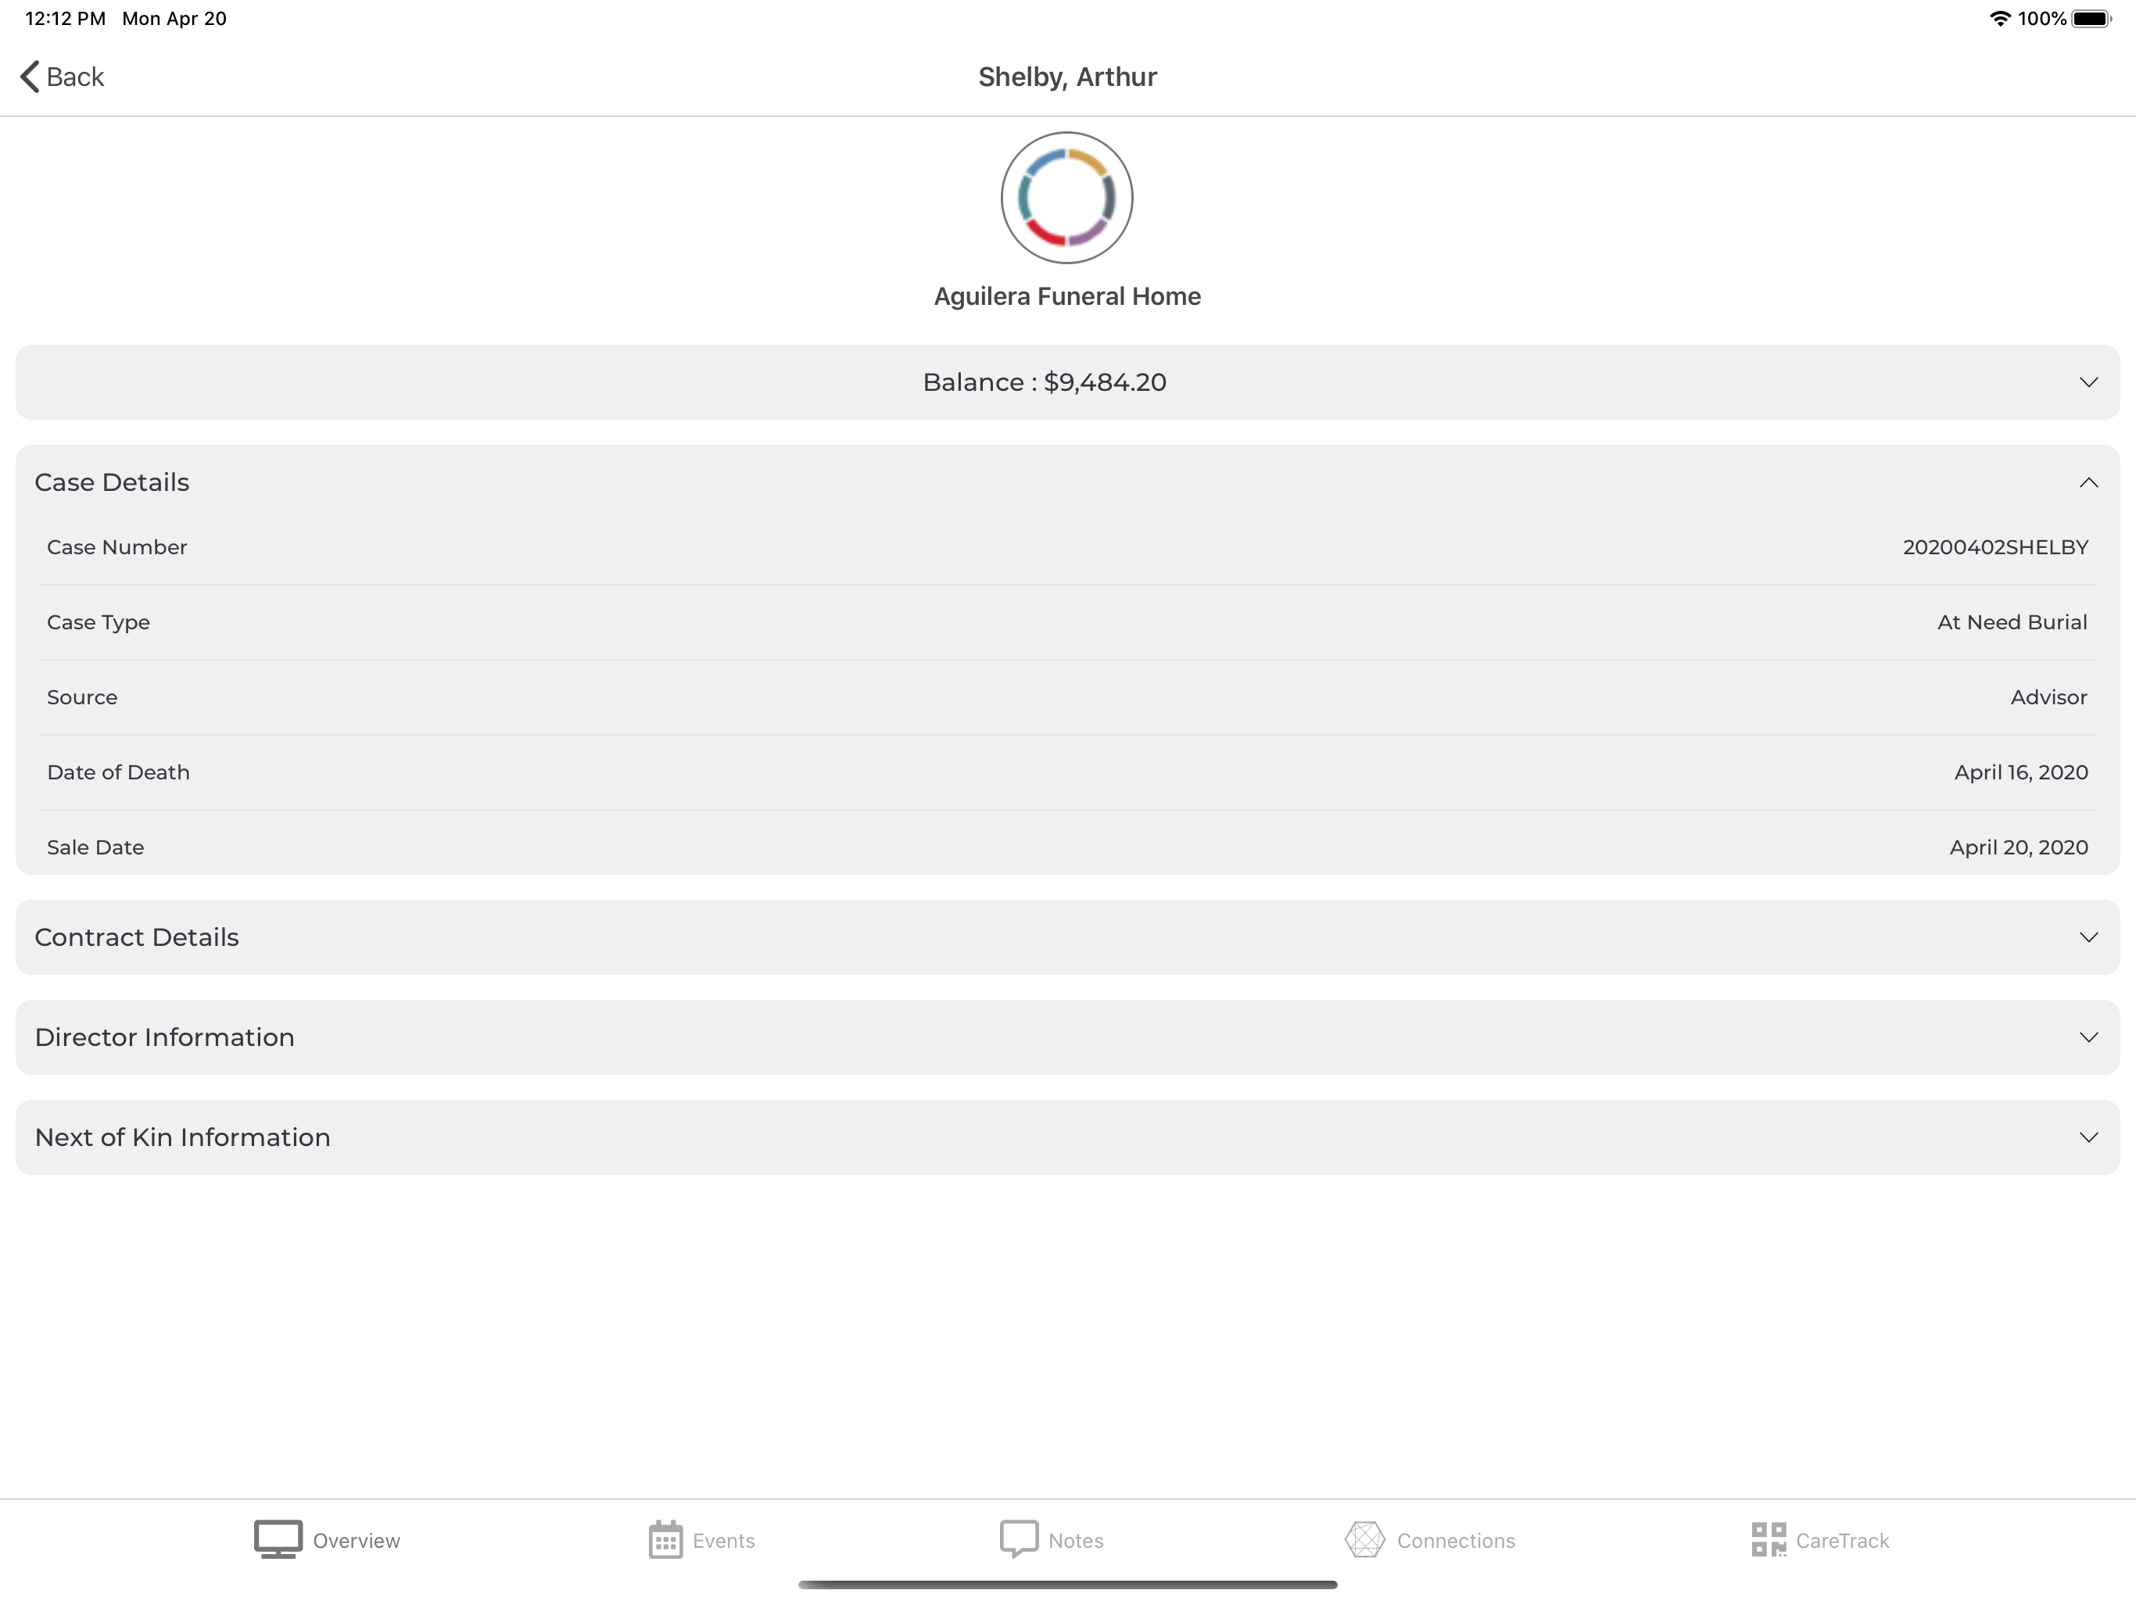The width and height of the screenshot is (2136, 1601).
Task: Switch to the Events tab label
Action: coord(723,1540)
